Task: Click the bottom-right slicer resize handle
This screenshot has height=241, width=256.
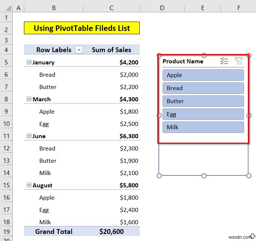Action: (249, 176)
